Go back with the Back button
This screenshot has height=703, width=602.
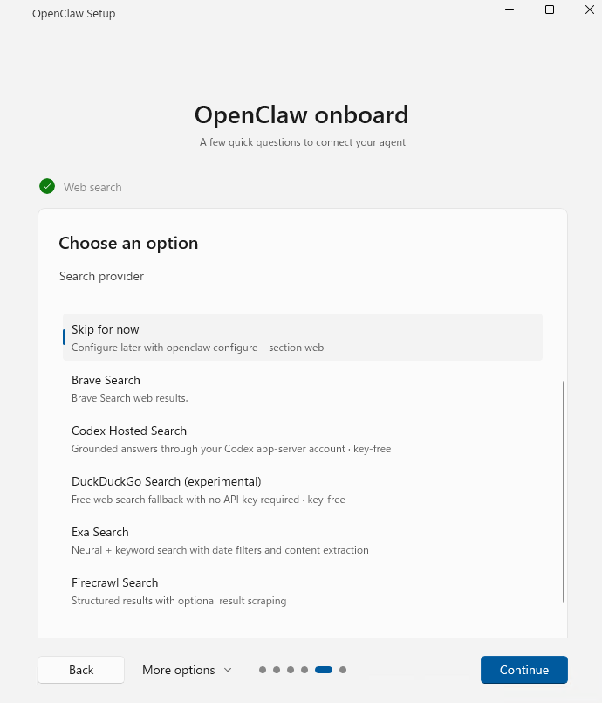[x=81, y=670]
